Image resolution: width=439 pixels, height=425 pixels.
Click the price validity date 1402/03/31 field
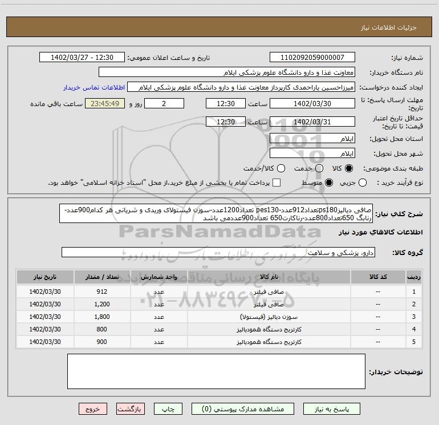[x=312, y=122]
